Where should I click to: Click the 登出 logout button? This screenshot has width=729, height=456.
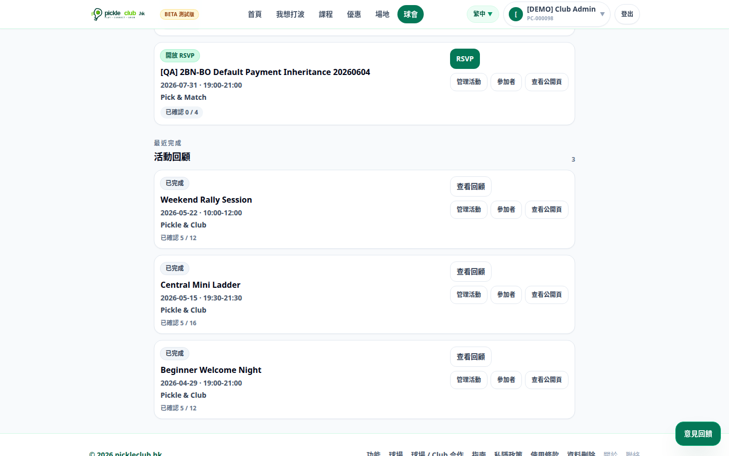[627, 14]
